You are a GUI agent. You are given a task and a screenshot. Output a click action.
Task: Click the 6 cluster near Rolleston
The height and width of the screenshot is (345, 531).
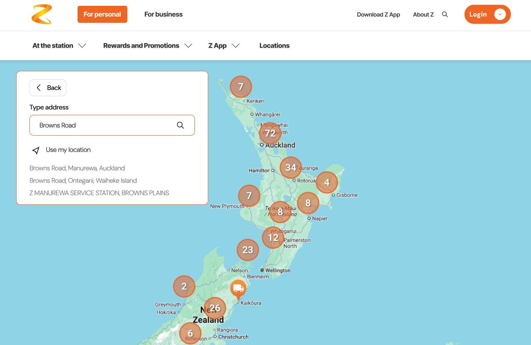[190, 333]
